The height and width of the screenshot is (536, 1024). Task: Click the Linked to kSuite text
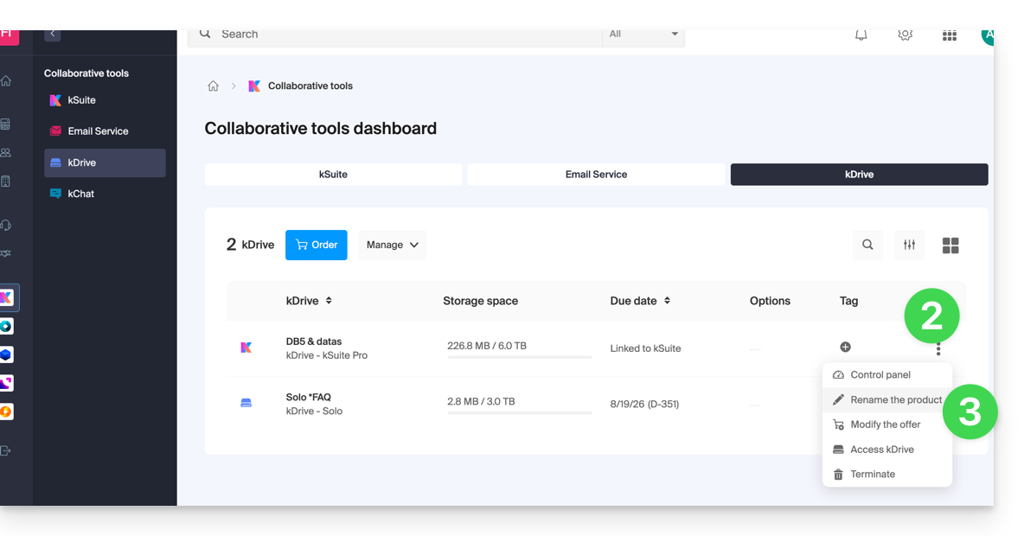tap(645, 348)
